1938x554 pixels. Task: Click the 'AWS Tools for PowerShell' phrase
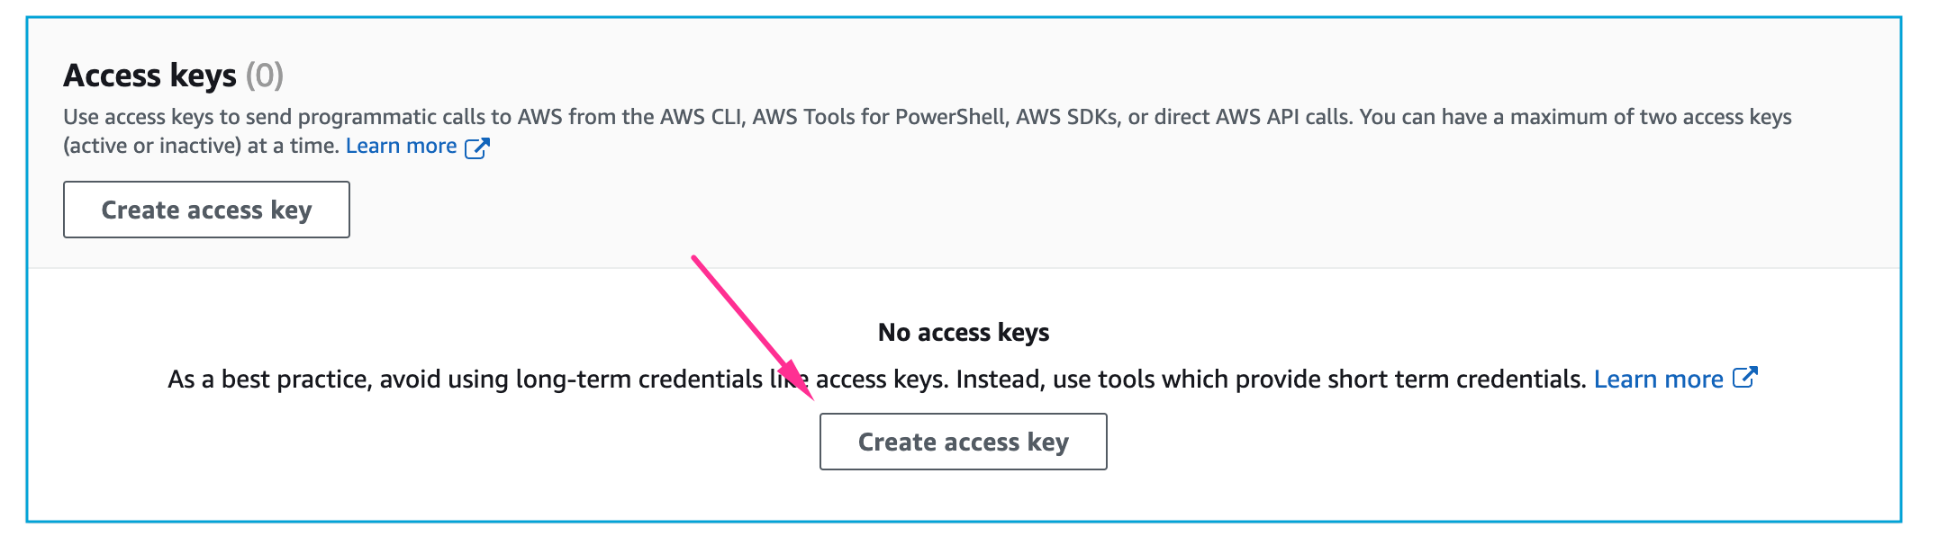(879, 117)
